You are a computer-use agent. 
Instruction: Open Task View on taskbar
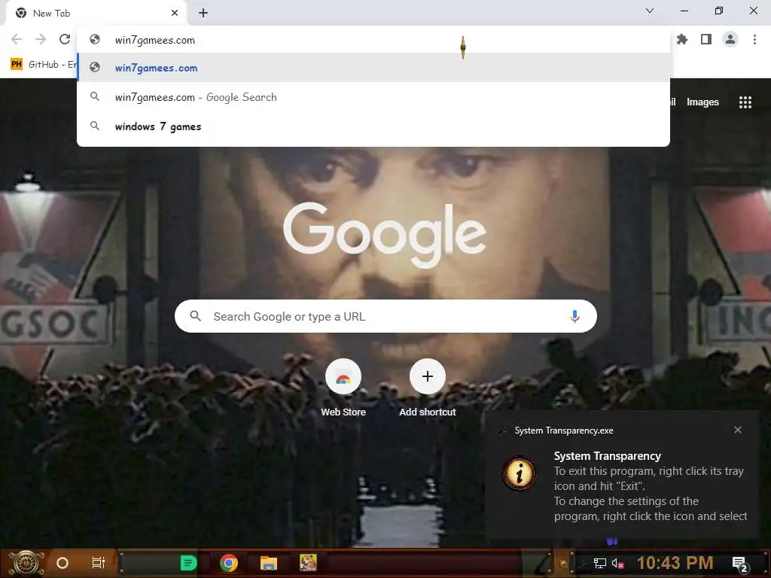99,563
